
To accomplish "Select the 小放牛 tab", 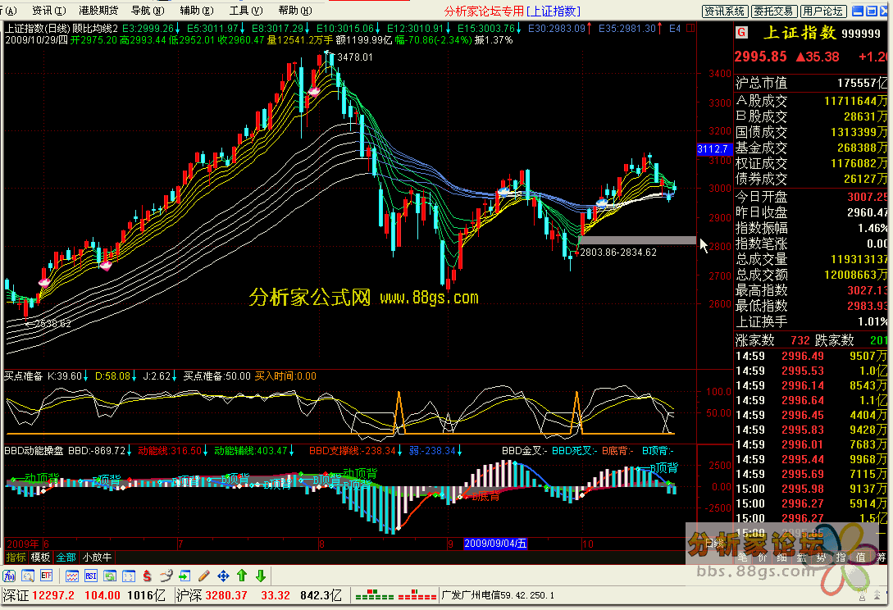I will click(97, 557).
